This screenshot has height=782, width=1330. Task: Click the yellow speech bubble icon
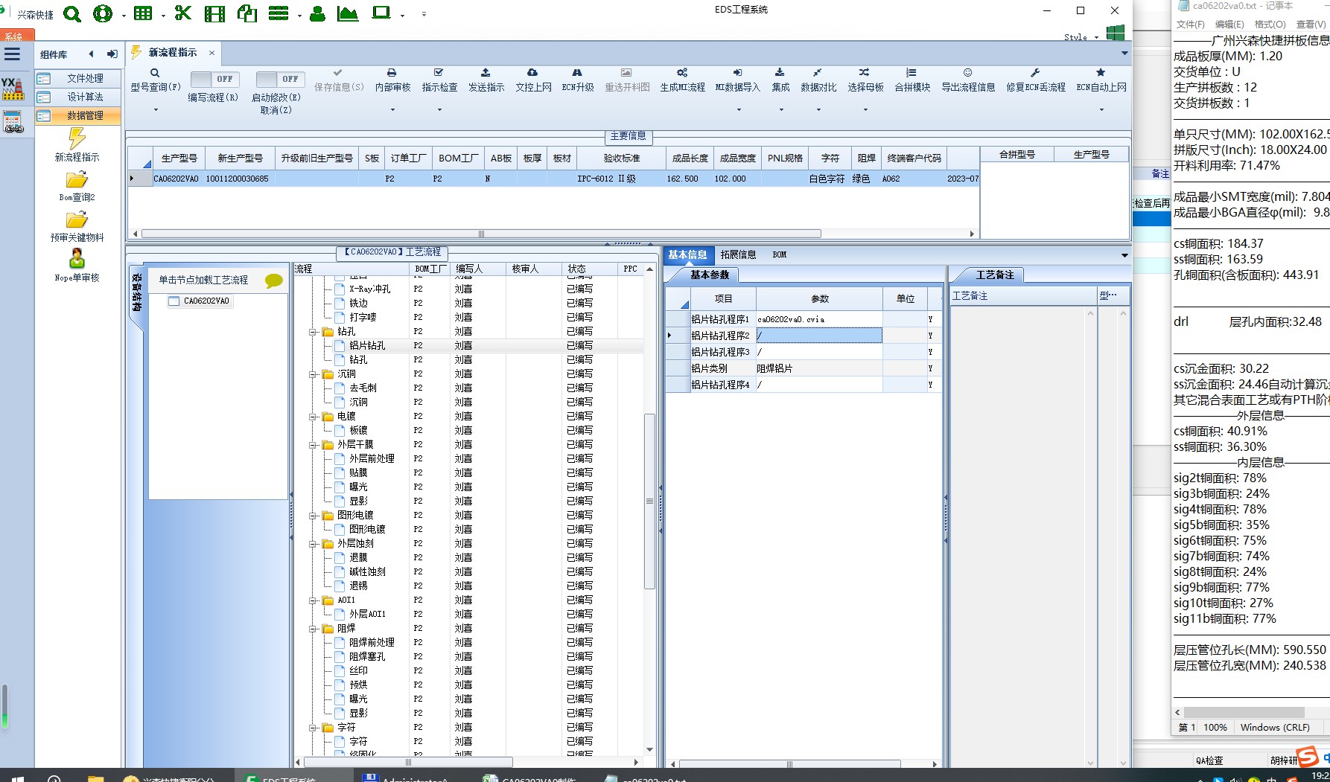point(274,281)
